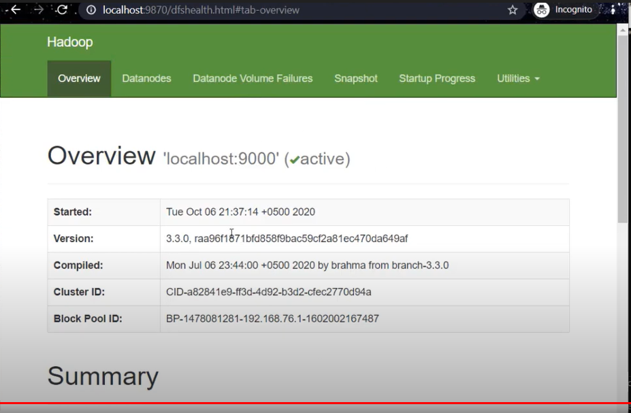
Task: Expand the Utilities dropdown menu
Action: tap(518, 78)
